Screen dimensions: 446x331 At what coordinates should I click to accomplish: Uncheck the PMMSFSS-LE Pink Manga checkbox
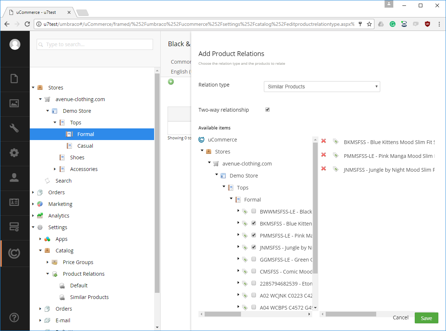254,235
